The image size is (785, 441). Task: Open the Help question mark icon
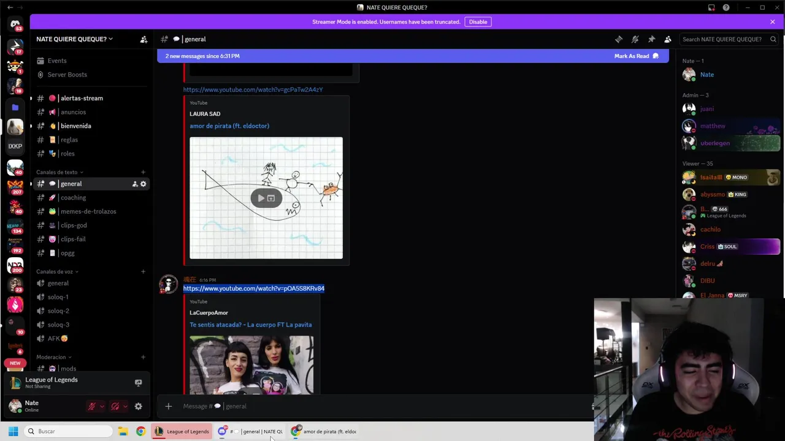pyautogui.click(x=726, y=7)
